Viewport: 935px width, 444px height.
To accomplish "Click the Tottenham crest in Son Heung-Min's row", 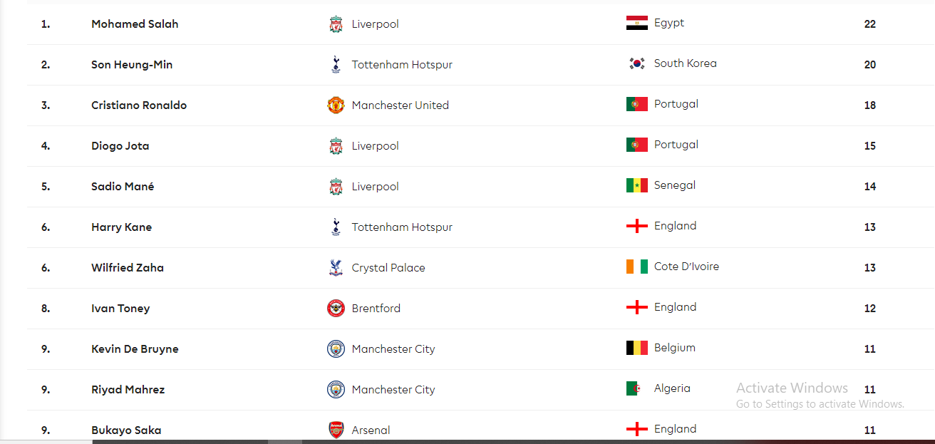I will 336,65.
